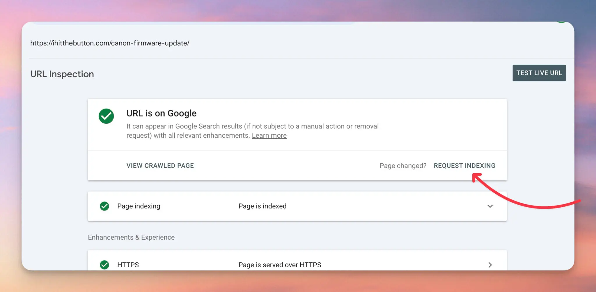This screenshot has height=292, width=596.
Task: Click the large green check icon beside URL is on Google
Action: 106,116
